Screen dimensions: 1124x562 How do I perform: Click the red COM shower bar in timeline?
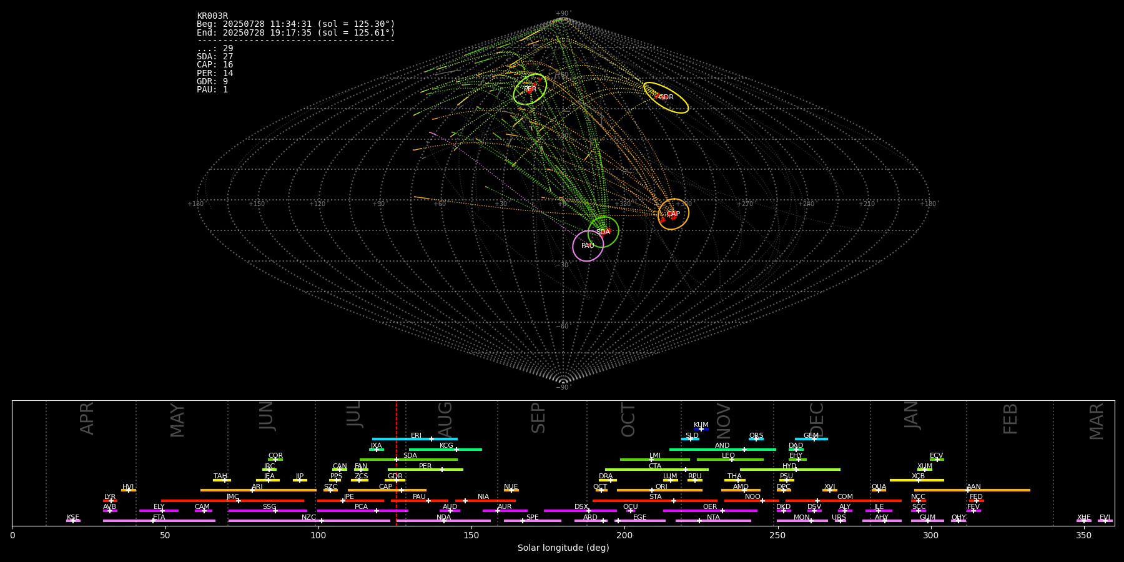(844, 501)
